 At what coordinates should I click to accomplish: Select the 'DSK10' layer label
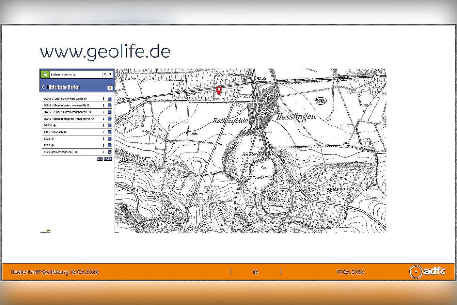pyautogui.click(x=48, y=125)
